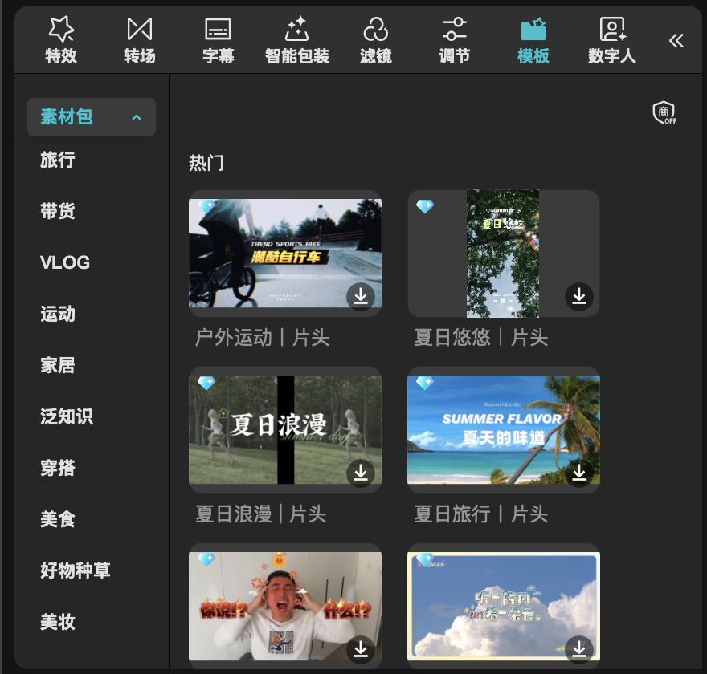Viewport: 707px width, 674px height.
Task: Preview the 你说!? 什么!? thumbnail
Action: tap(285, 606)
